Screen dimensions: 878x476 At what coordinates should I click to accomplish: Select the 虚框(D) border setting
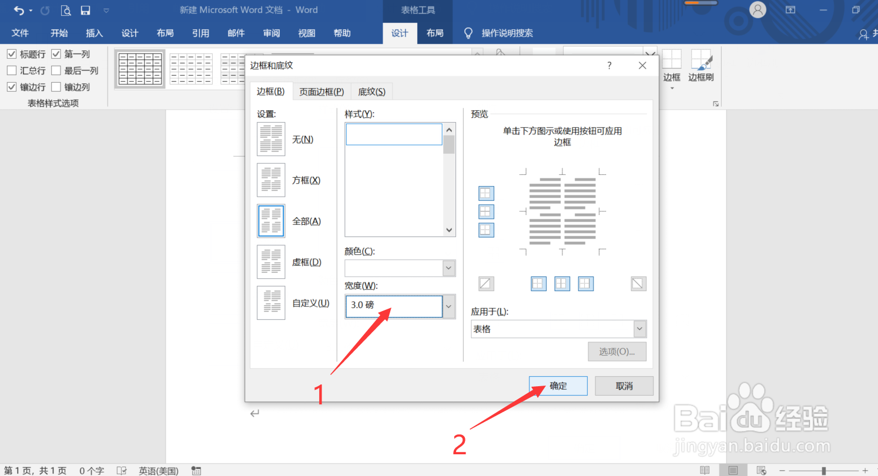pyautogui.click(x=271, y=262)
